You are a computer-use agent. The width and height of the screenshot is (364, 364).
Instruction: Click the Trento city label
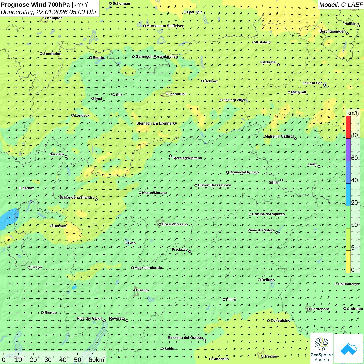tap(144, 290)
